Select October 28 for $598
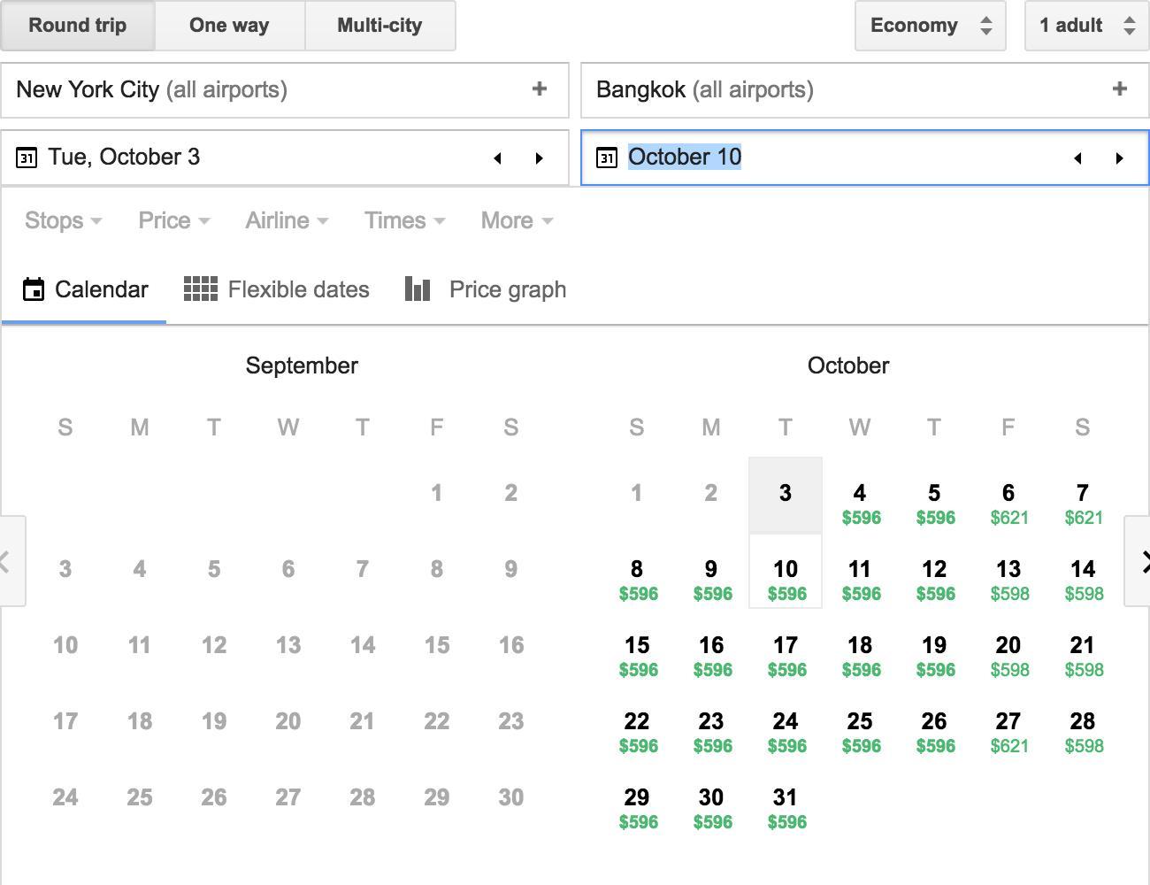The image size is (1150, 885). [x=1083, y=732]
